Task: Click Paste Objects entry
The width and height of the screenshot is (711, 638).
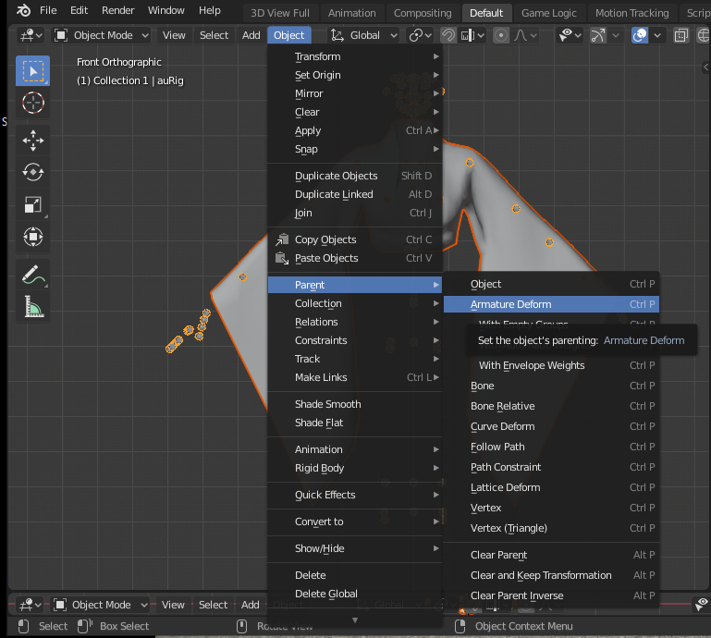Action: click(x=355, y=259)
